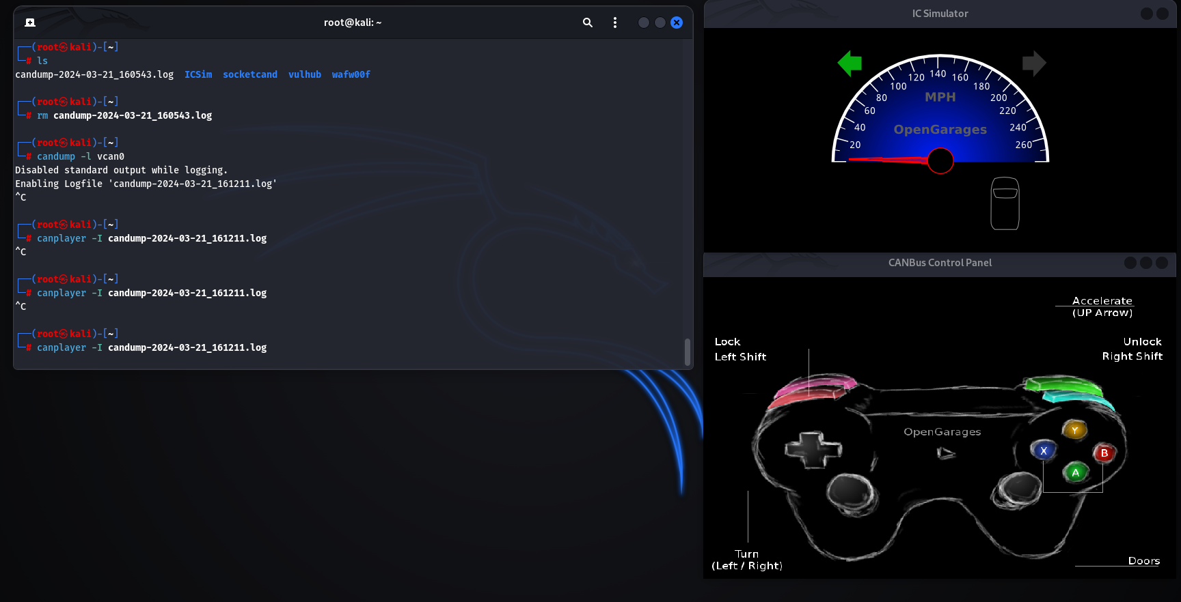Open the terminal three-dot menu
The width and height of the screenshot is (1181, 602).
(x=615, y=23)
